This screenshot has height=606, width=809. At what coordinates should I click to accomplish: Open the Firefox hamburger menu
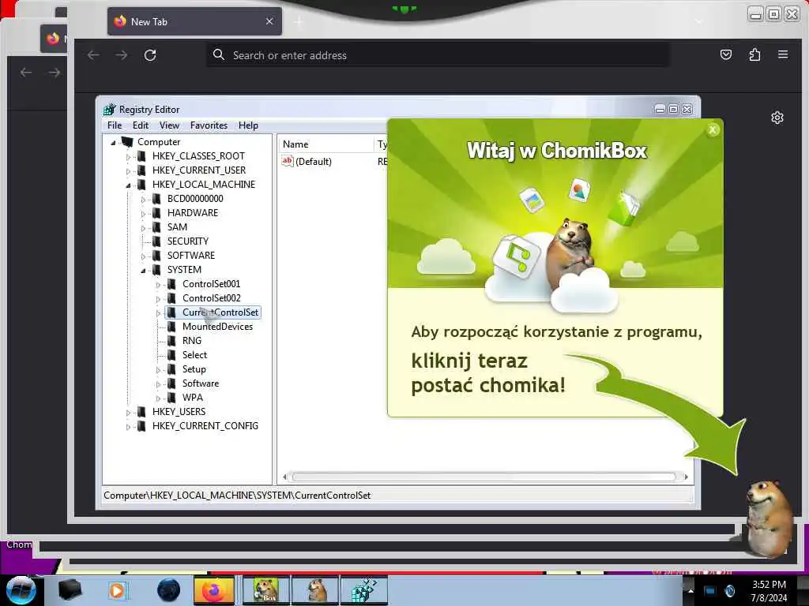click(783, 54)
